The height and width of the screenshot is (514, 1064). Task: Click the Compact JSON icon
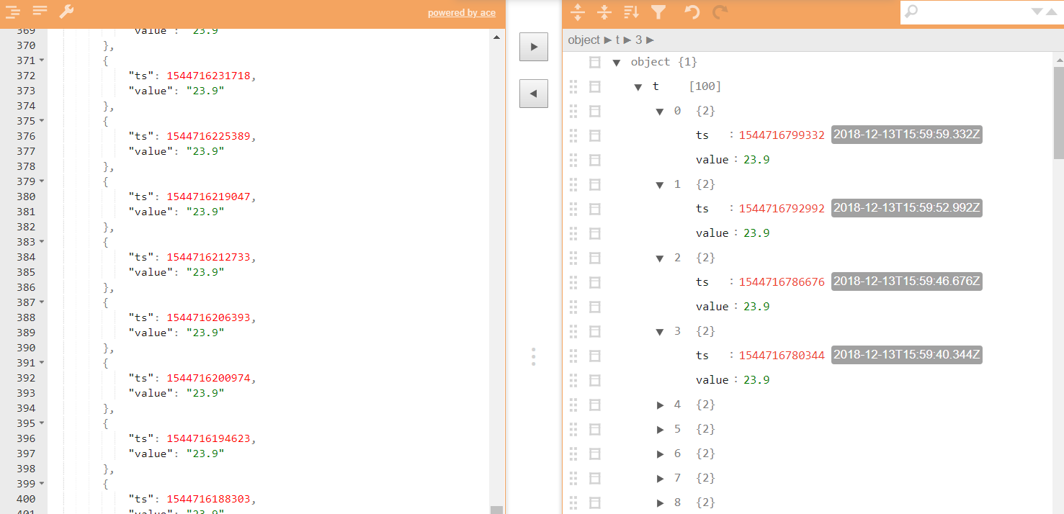(x=39, y=12)
